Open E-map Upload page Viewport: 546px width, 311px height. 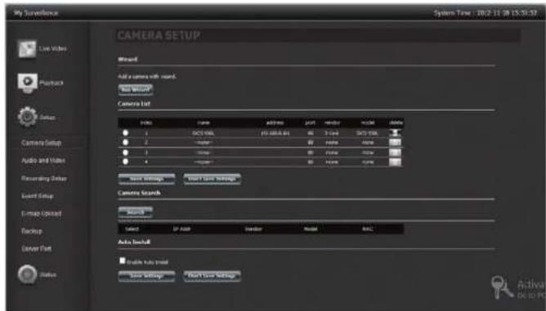click(41, 213)
